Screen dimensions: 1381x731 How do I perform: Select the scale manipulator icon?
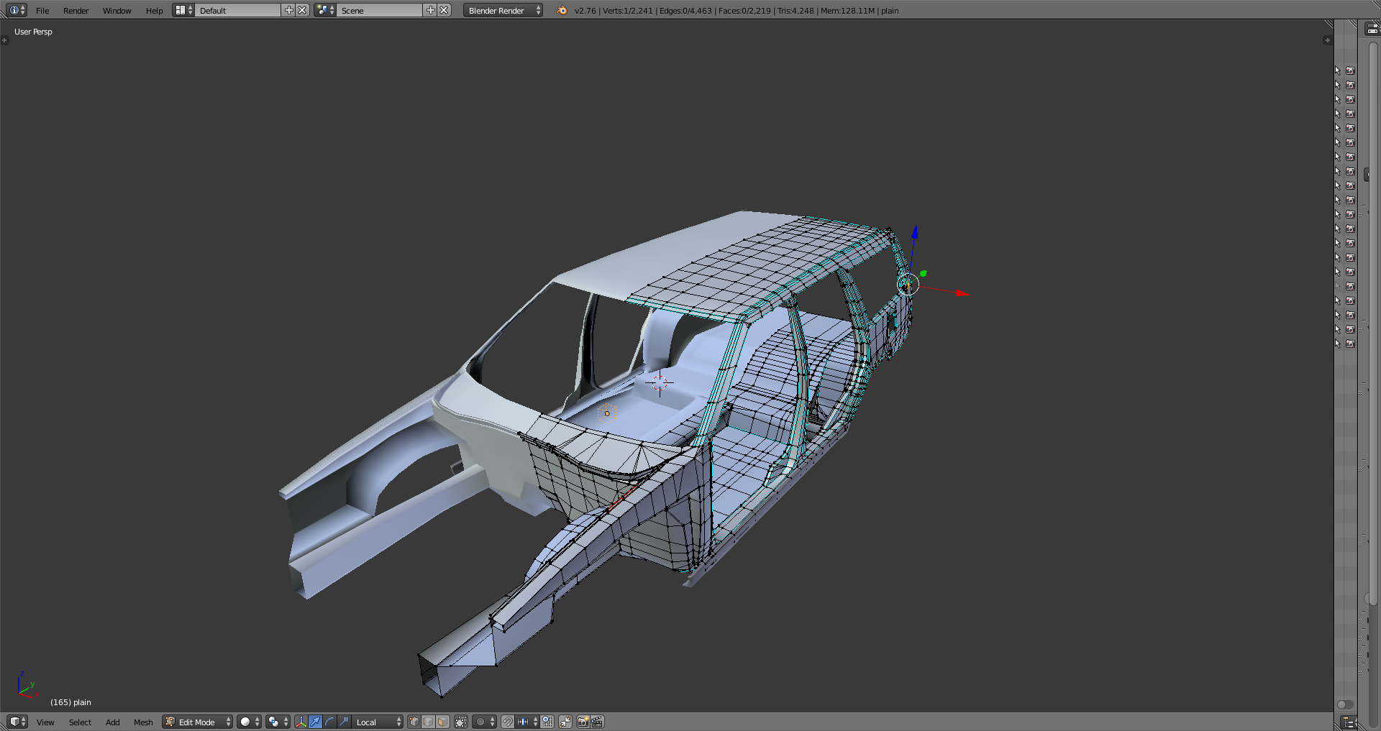click(344, 722)
